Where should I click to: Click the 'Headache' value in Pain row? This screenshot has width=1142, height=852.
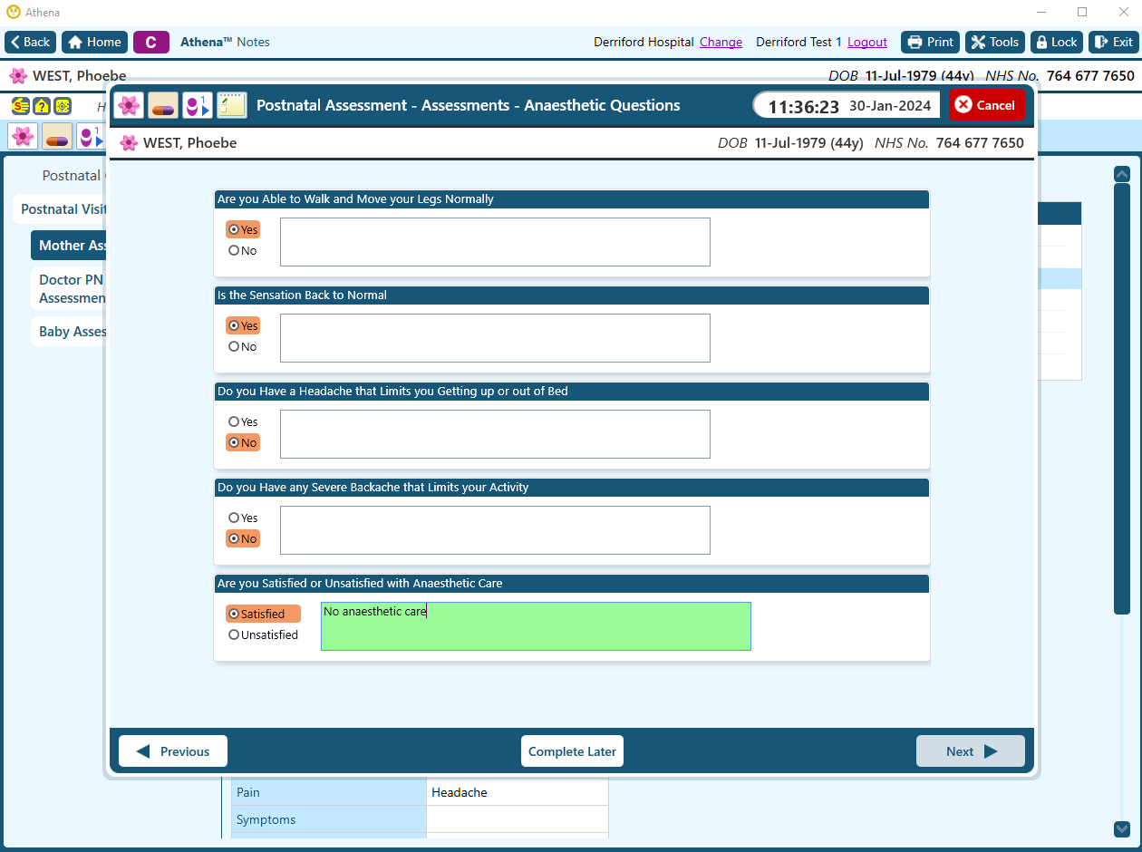(460, 792)
